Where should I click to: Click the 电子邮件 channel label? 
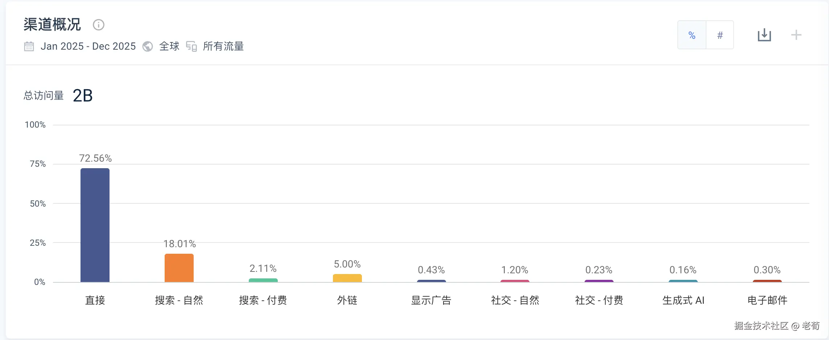767,300
